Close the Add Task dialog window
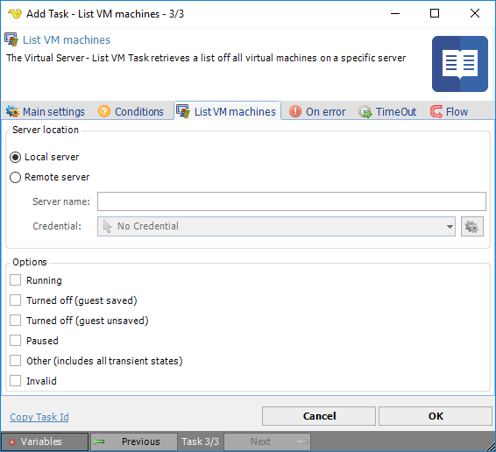This screenshot has width=496, height=452. (475, 13)
